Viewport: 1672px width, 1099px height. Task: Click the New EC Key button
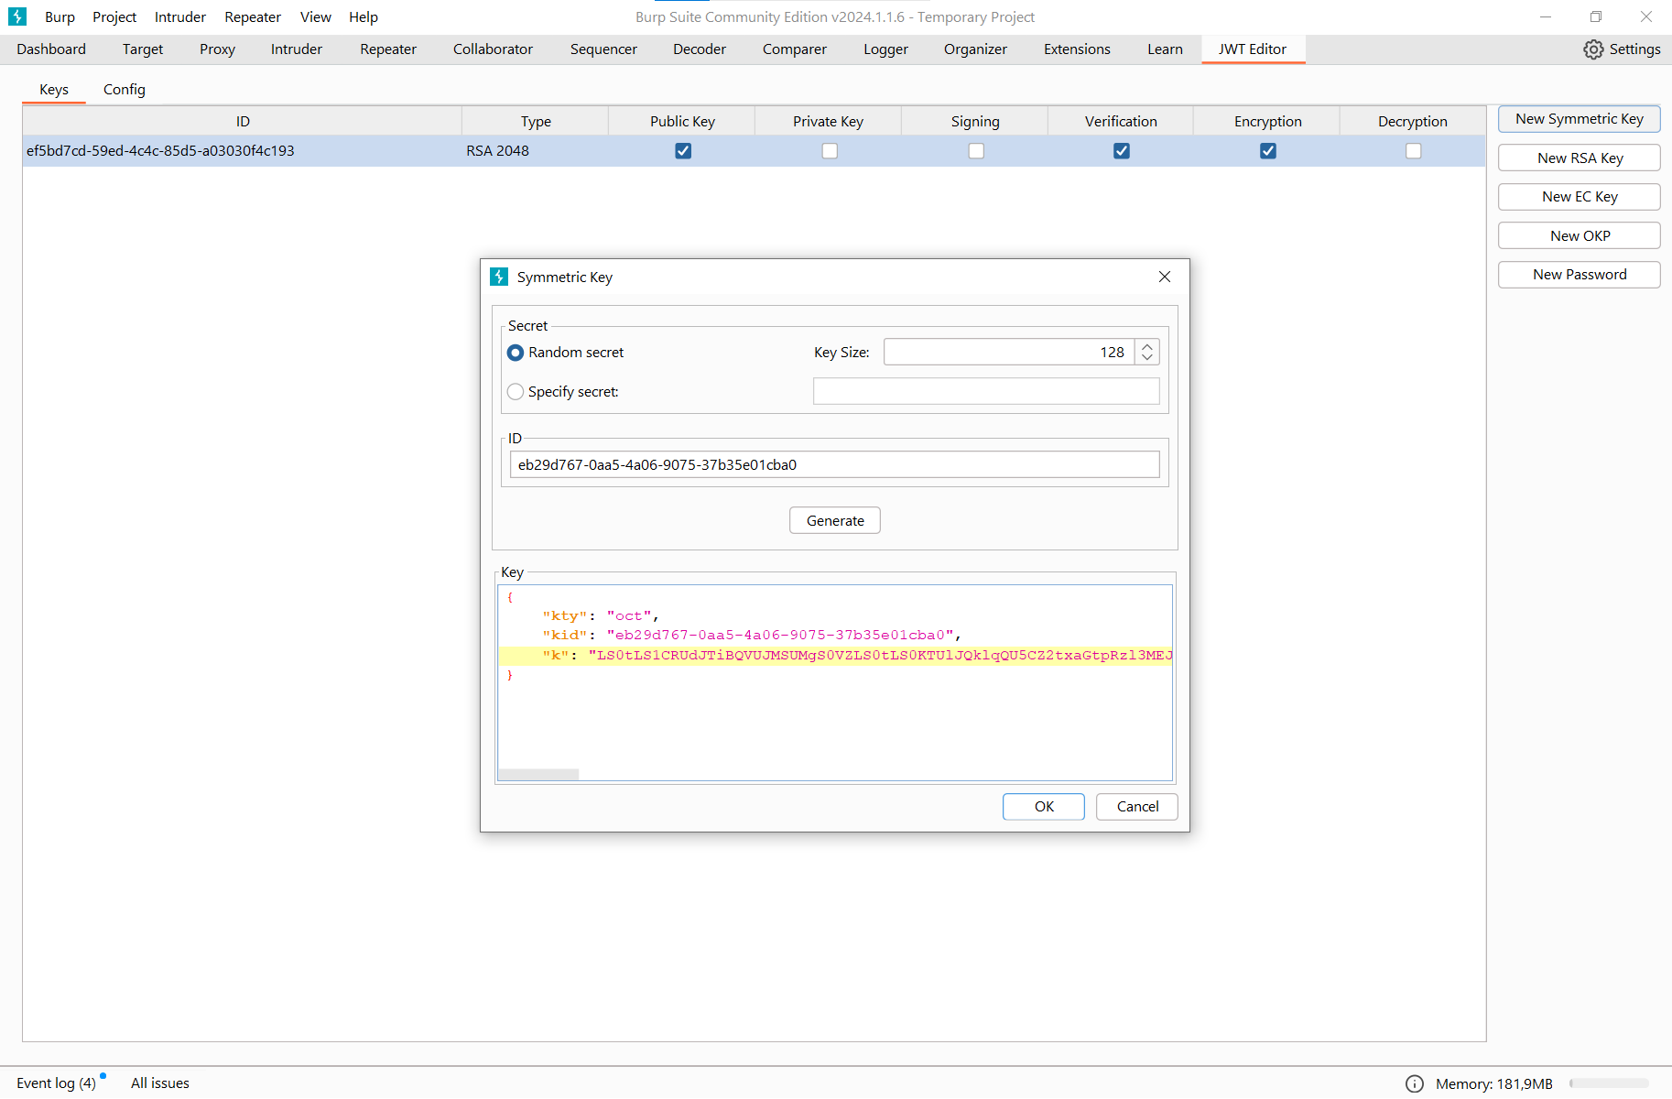[1579, 197]
